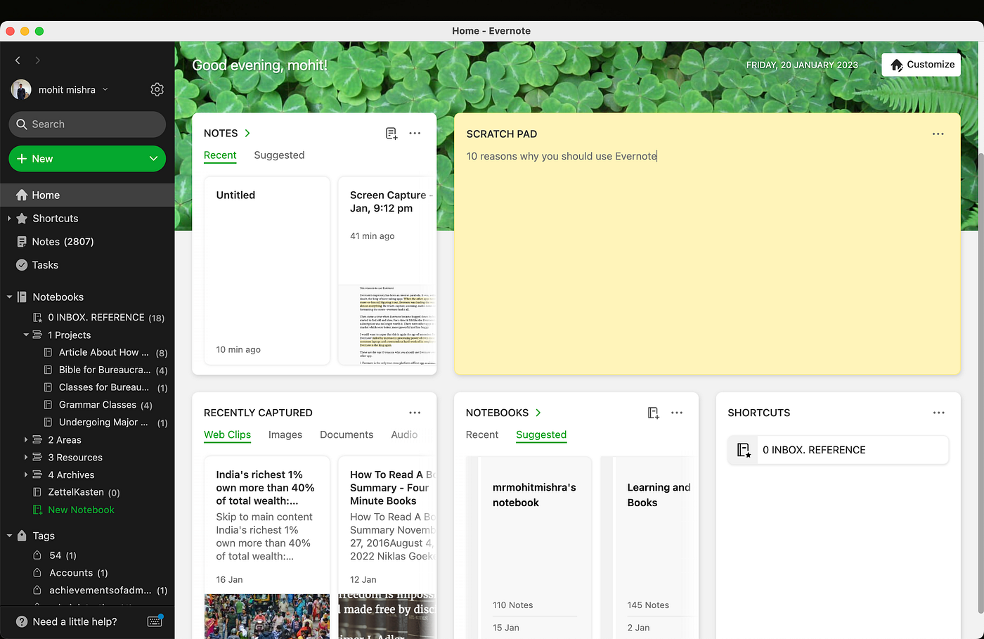Viewport: 984px width, 639px height.
Task: Click the help question mark icon
Action: [22, 621]
